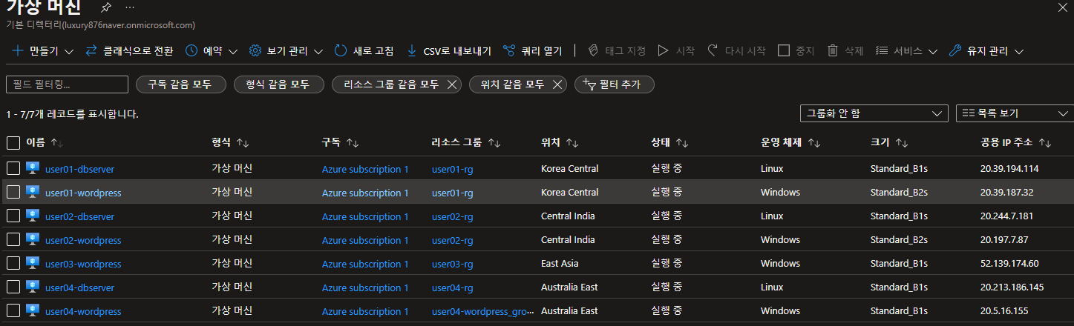Click the 예약 clock button
Screen dimensions: 1074x326
coord(203,51)
